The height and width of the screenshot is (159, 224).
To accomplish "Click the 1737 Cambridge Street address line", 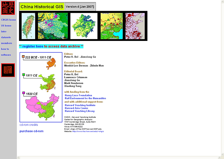I will pyautogui.click(x=80, y=122).
